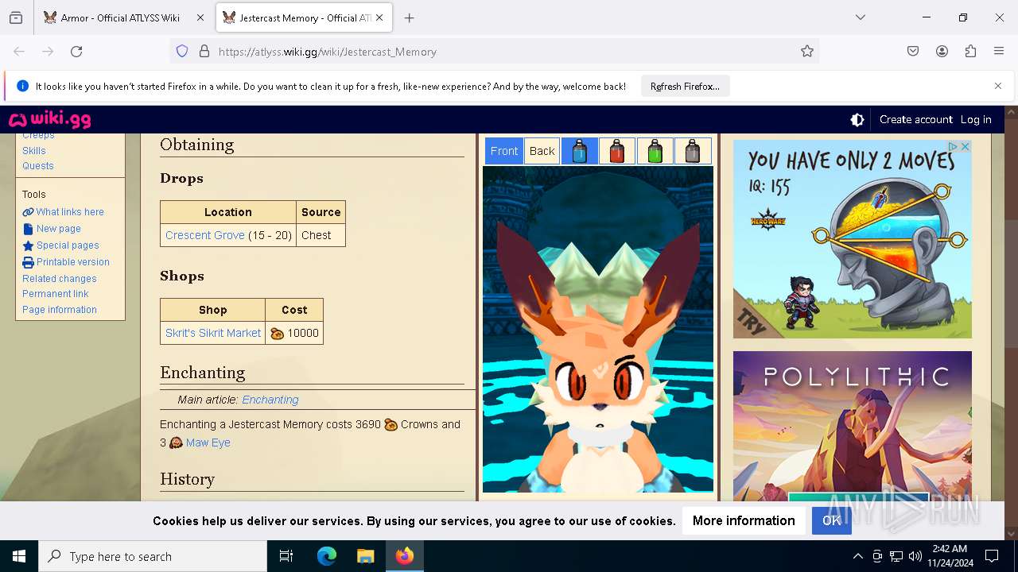The image size is (1018, 572).
Task: Click the Create account link
Action: [x=915, y=119]
